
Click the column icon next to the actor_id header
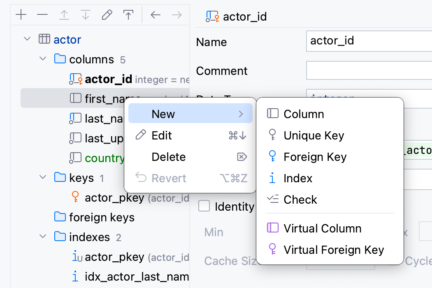click(211, 16)
